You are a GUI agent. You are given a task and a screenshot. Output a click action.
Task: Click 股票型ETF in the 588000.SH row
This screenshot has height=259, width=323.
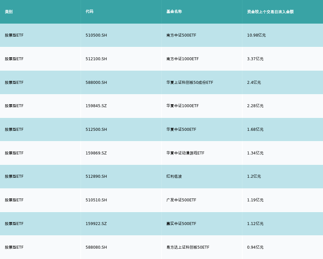(x=14, y=83)
